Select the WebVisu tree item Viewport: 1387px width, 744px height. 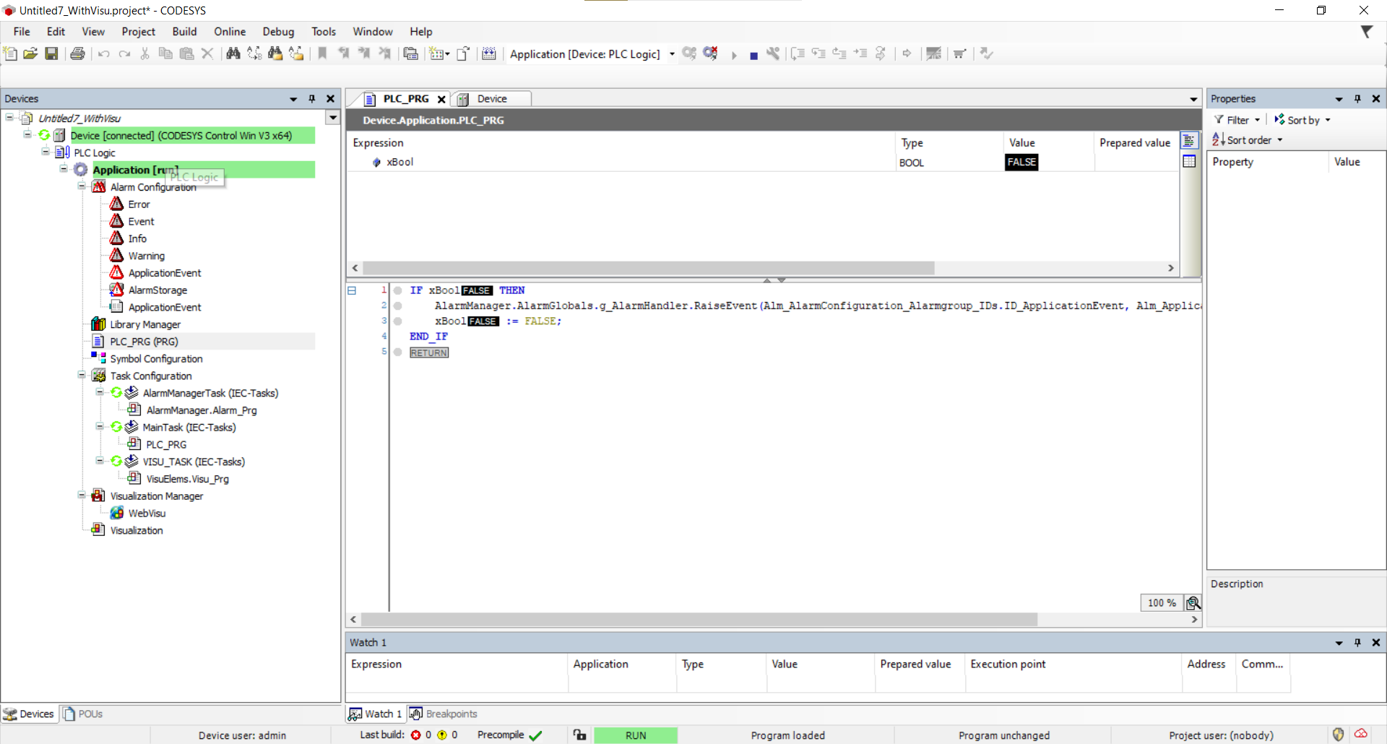pyautogui.click(x=147, y=513)
